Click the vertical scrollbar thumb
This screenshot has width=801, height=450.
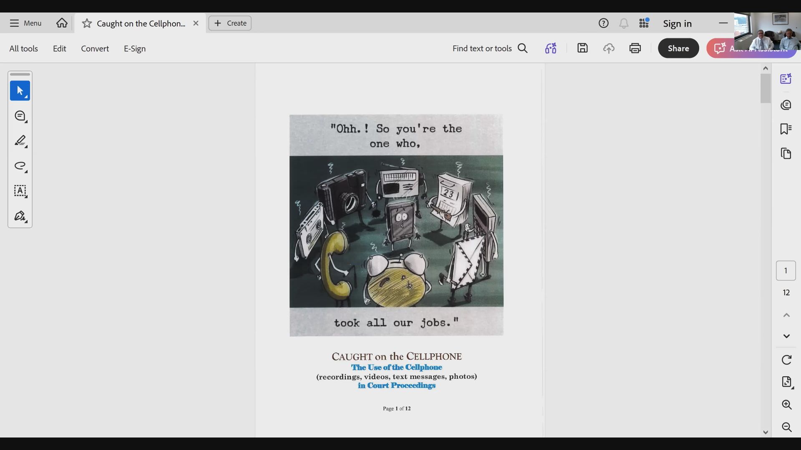(766, 88)
